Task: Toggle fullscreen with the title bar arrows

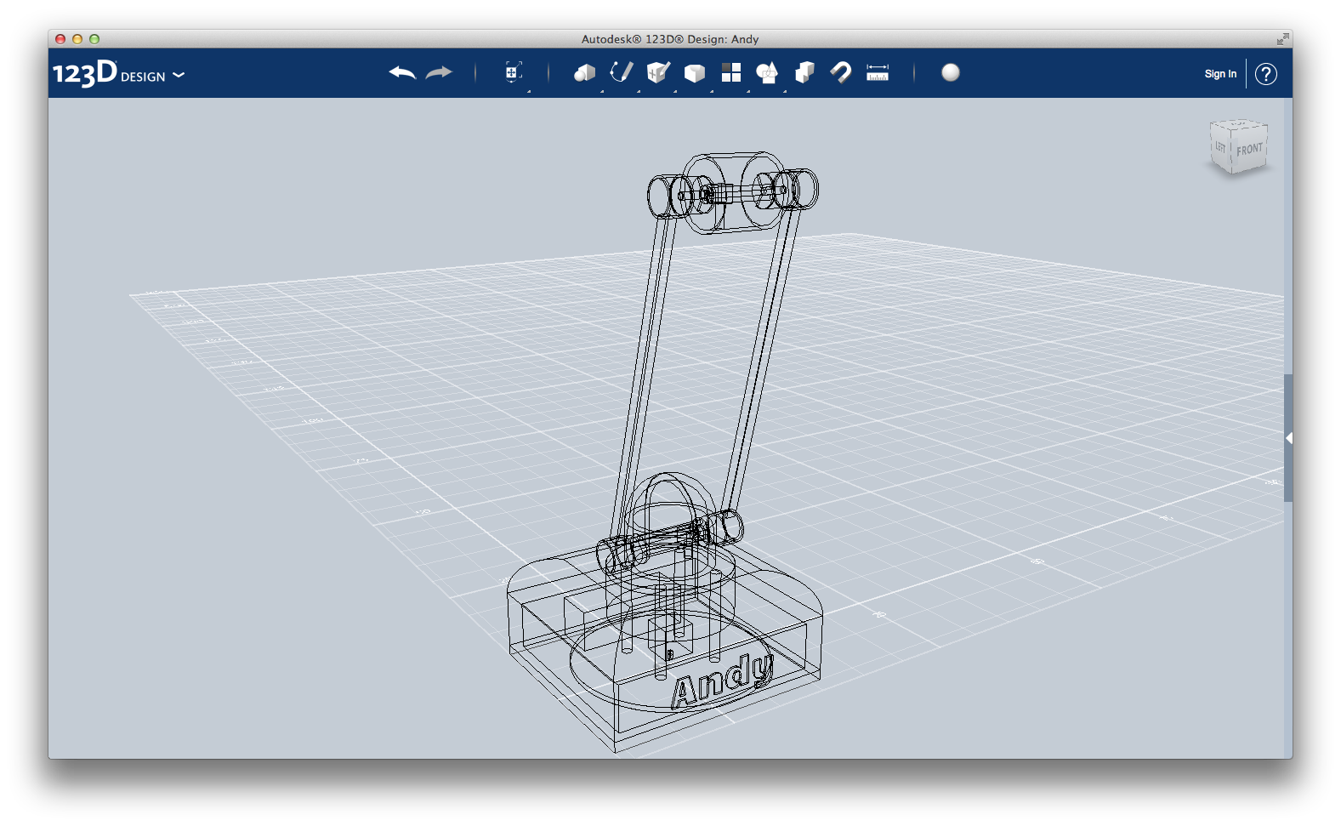Action: click(1282, 39)
